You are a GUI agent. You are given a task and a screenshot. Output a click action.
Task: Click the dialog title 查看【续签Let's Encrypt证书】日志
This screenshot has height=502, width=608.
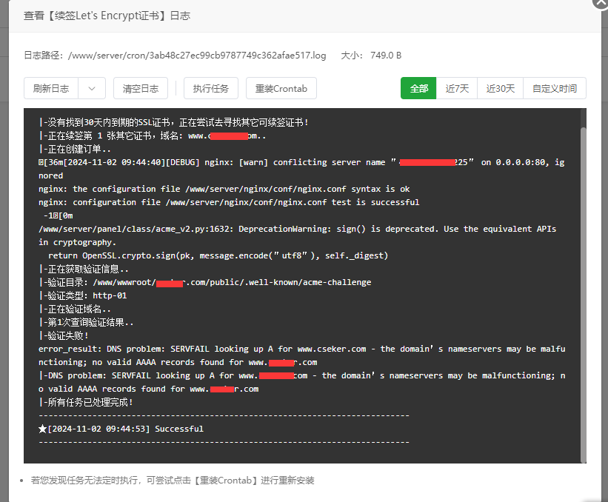tap(107, 16)
